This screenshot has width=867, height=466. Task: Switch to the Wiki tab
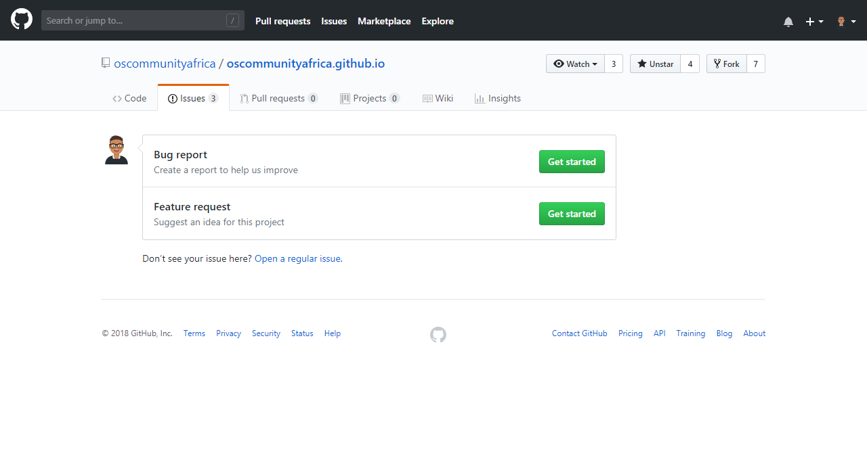[x=438, y=98]
